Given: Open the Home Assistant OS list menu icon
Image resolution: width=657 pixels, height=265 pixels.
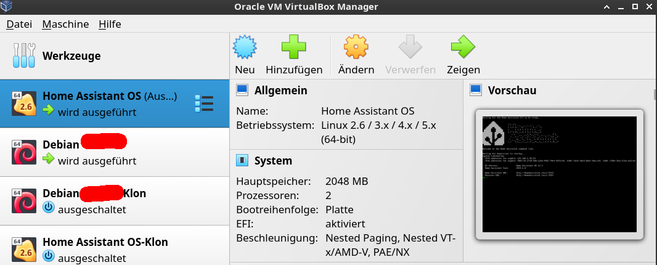Looking at the screenshot, I should tap(204, 104).
